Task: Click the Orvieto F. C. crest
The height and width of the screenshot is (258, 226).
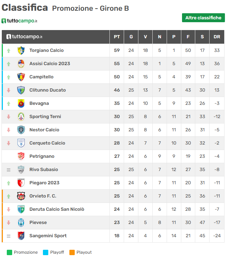Action: (21, 196)
